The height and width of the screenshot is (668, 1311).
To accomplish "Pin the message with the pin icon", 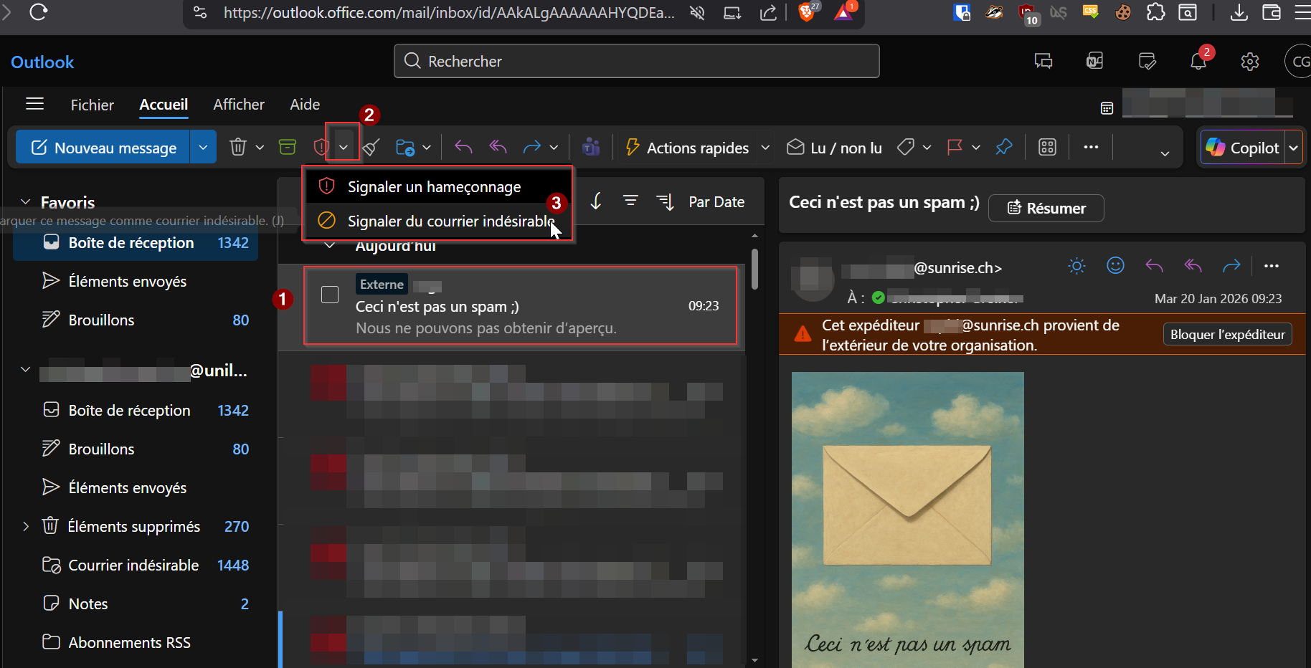I will (x=1004, y=148).
